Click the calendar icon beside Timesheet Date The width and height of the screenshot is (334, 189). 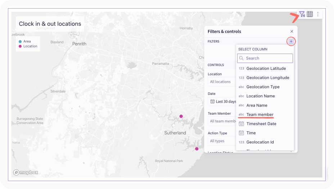point(241,124)
